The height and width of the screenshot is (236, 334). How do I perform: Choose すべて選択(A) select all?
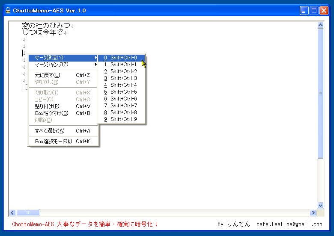pyautogui.click(x=63, y=131)
